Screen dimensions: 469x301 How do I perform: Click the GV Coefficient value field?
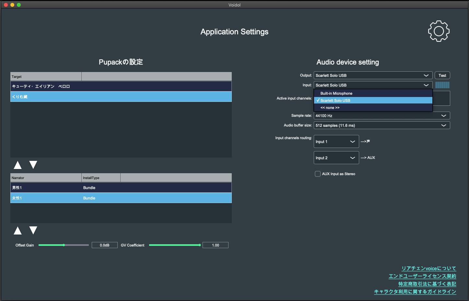pyautogui.click(x=215, y=245)
